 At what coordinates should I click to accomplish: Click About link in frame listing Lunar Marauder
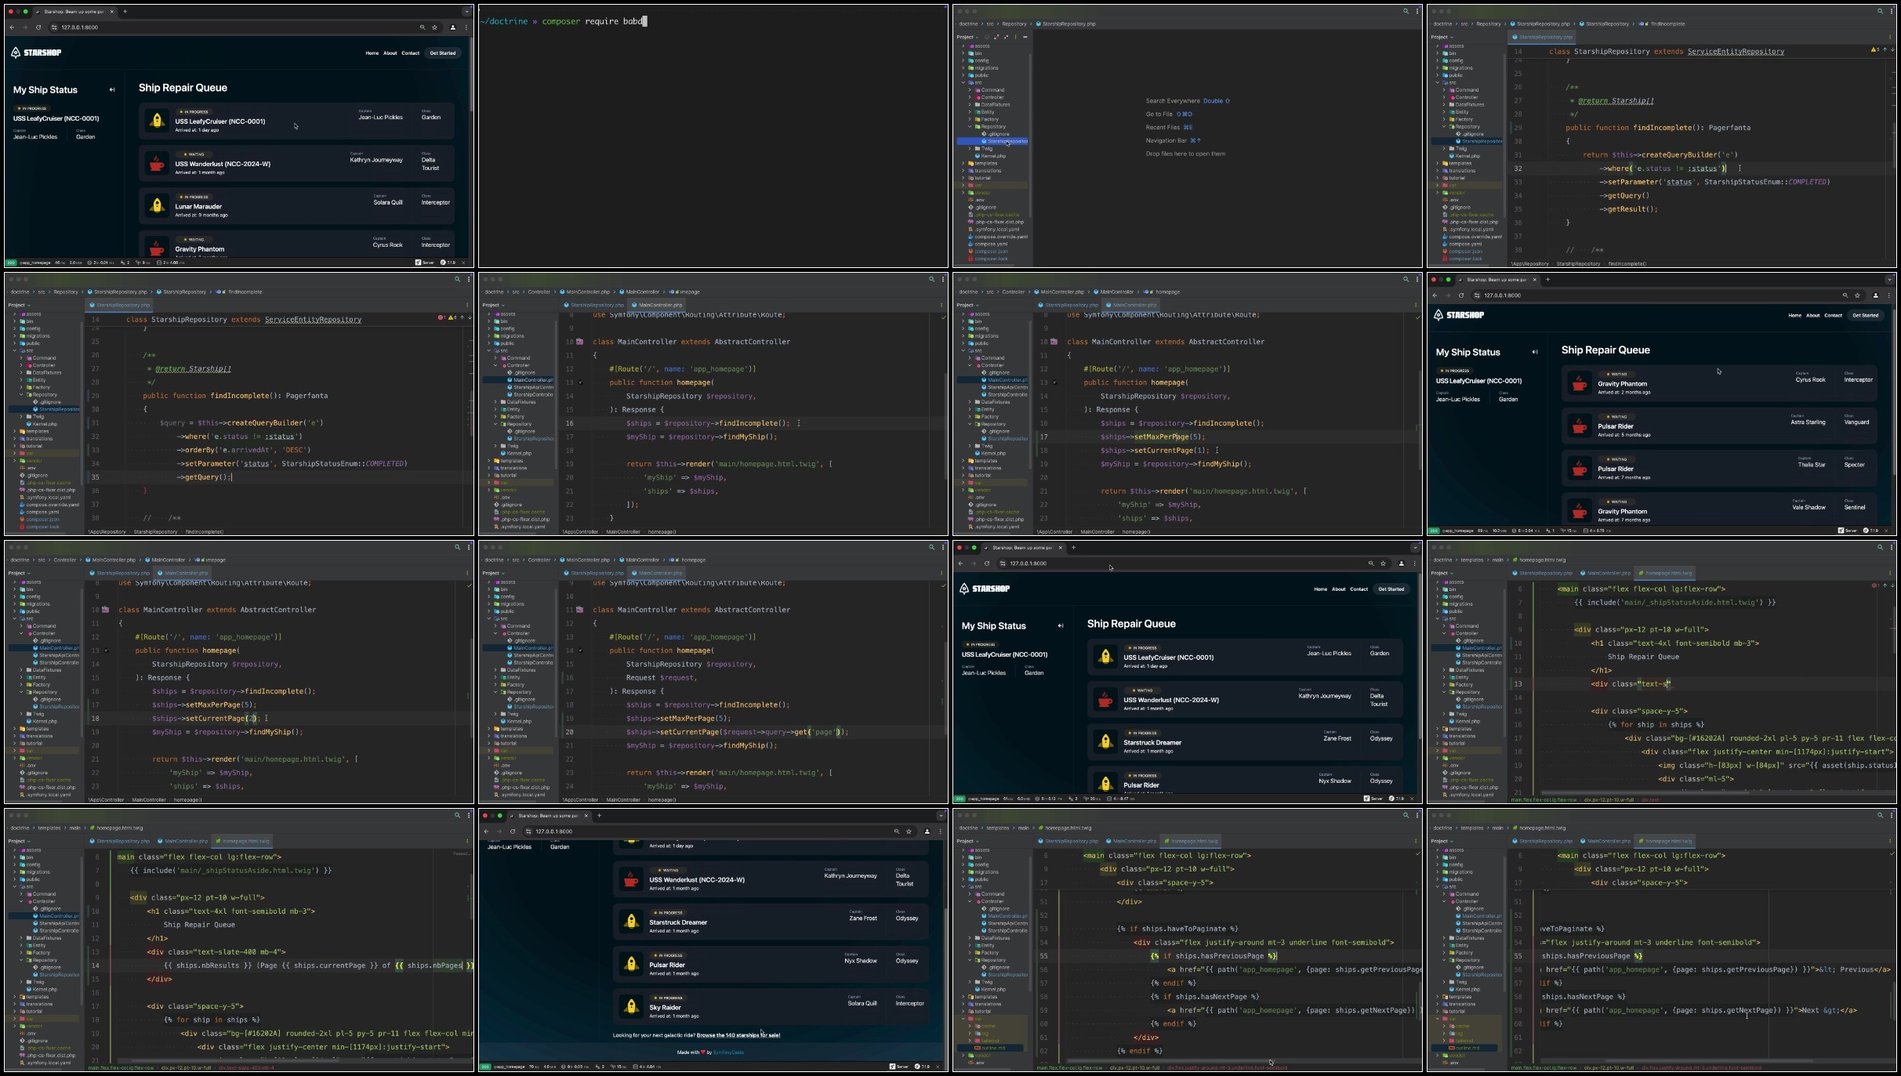pyautogui.click(x=390, y=53)
